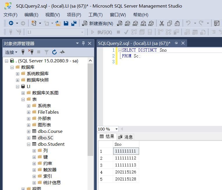This screenshot has width=222, height=190.
Task: Select the 索引 folder item
Action: click(48, 176)
